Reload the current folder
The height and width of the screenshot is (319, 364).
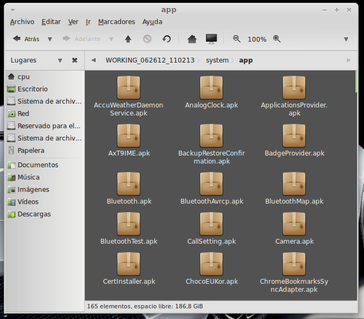click(167, 39)
